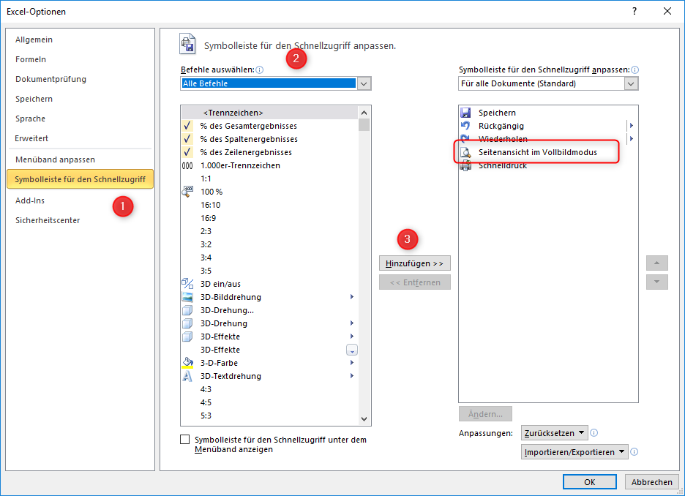Click the letter A icon for 3D-Textdrehung

(187, 376)
